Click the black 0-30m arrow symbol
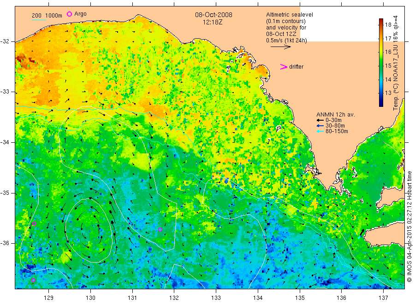The height and width of the screenshot is (304, 415). tap(320, 120)
